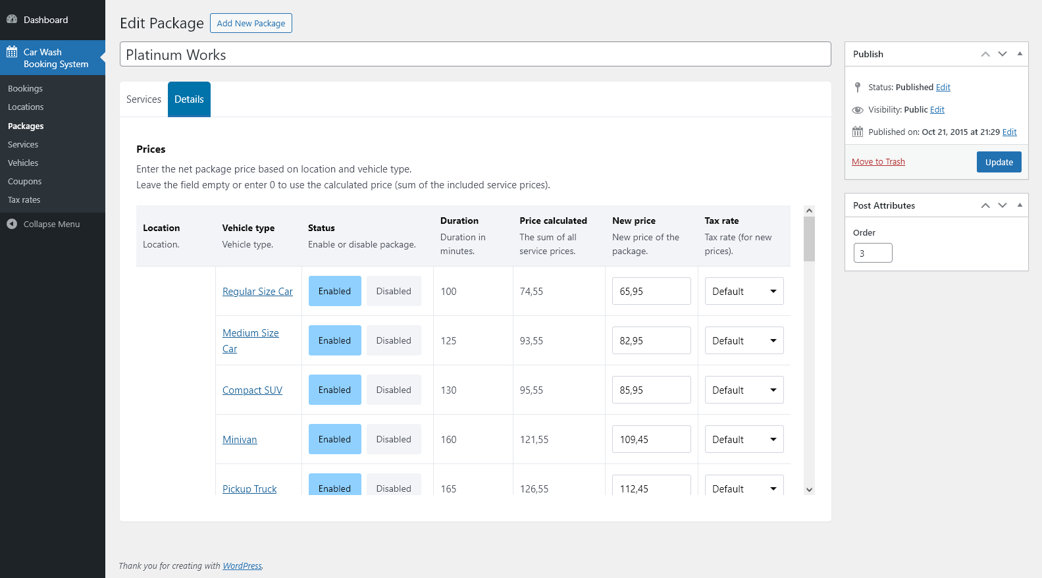1042x578 pixels.
Task: Set Minivan status to Enabled
Action: coord(334,439)
